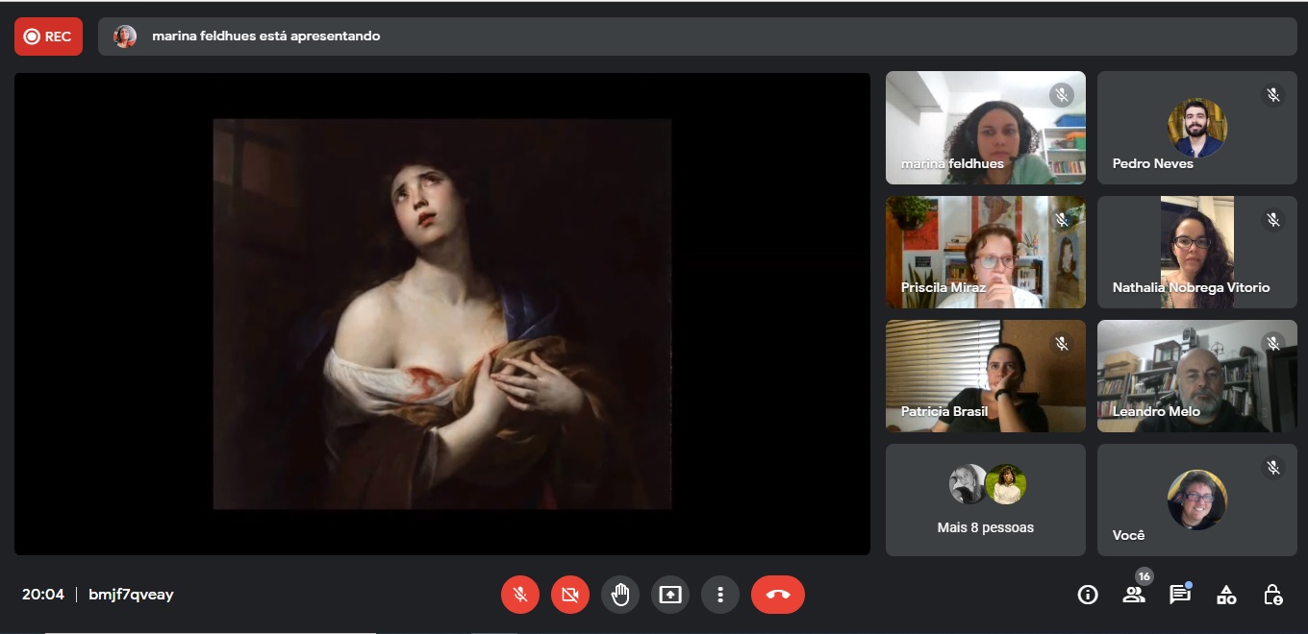1308x634 pixels.
Task: Leave the call with red hang-up button
Action: [778, 595]
